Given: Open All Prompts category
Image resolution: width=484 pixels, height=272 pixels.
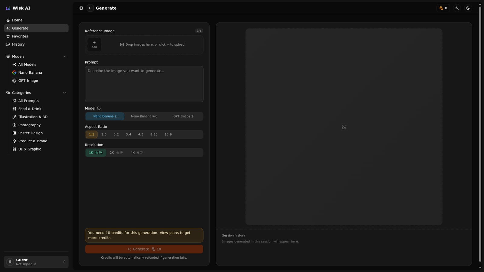Looking at the screenshot, I should [x=39, y=101].
